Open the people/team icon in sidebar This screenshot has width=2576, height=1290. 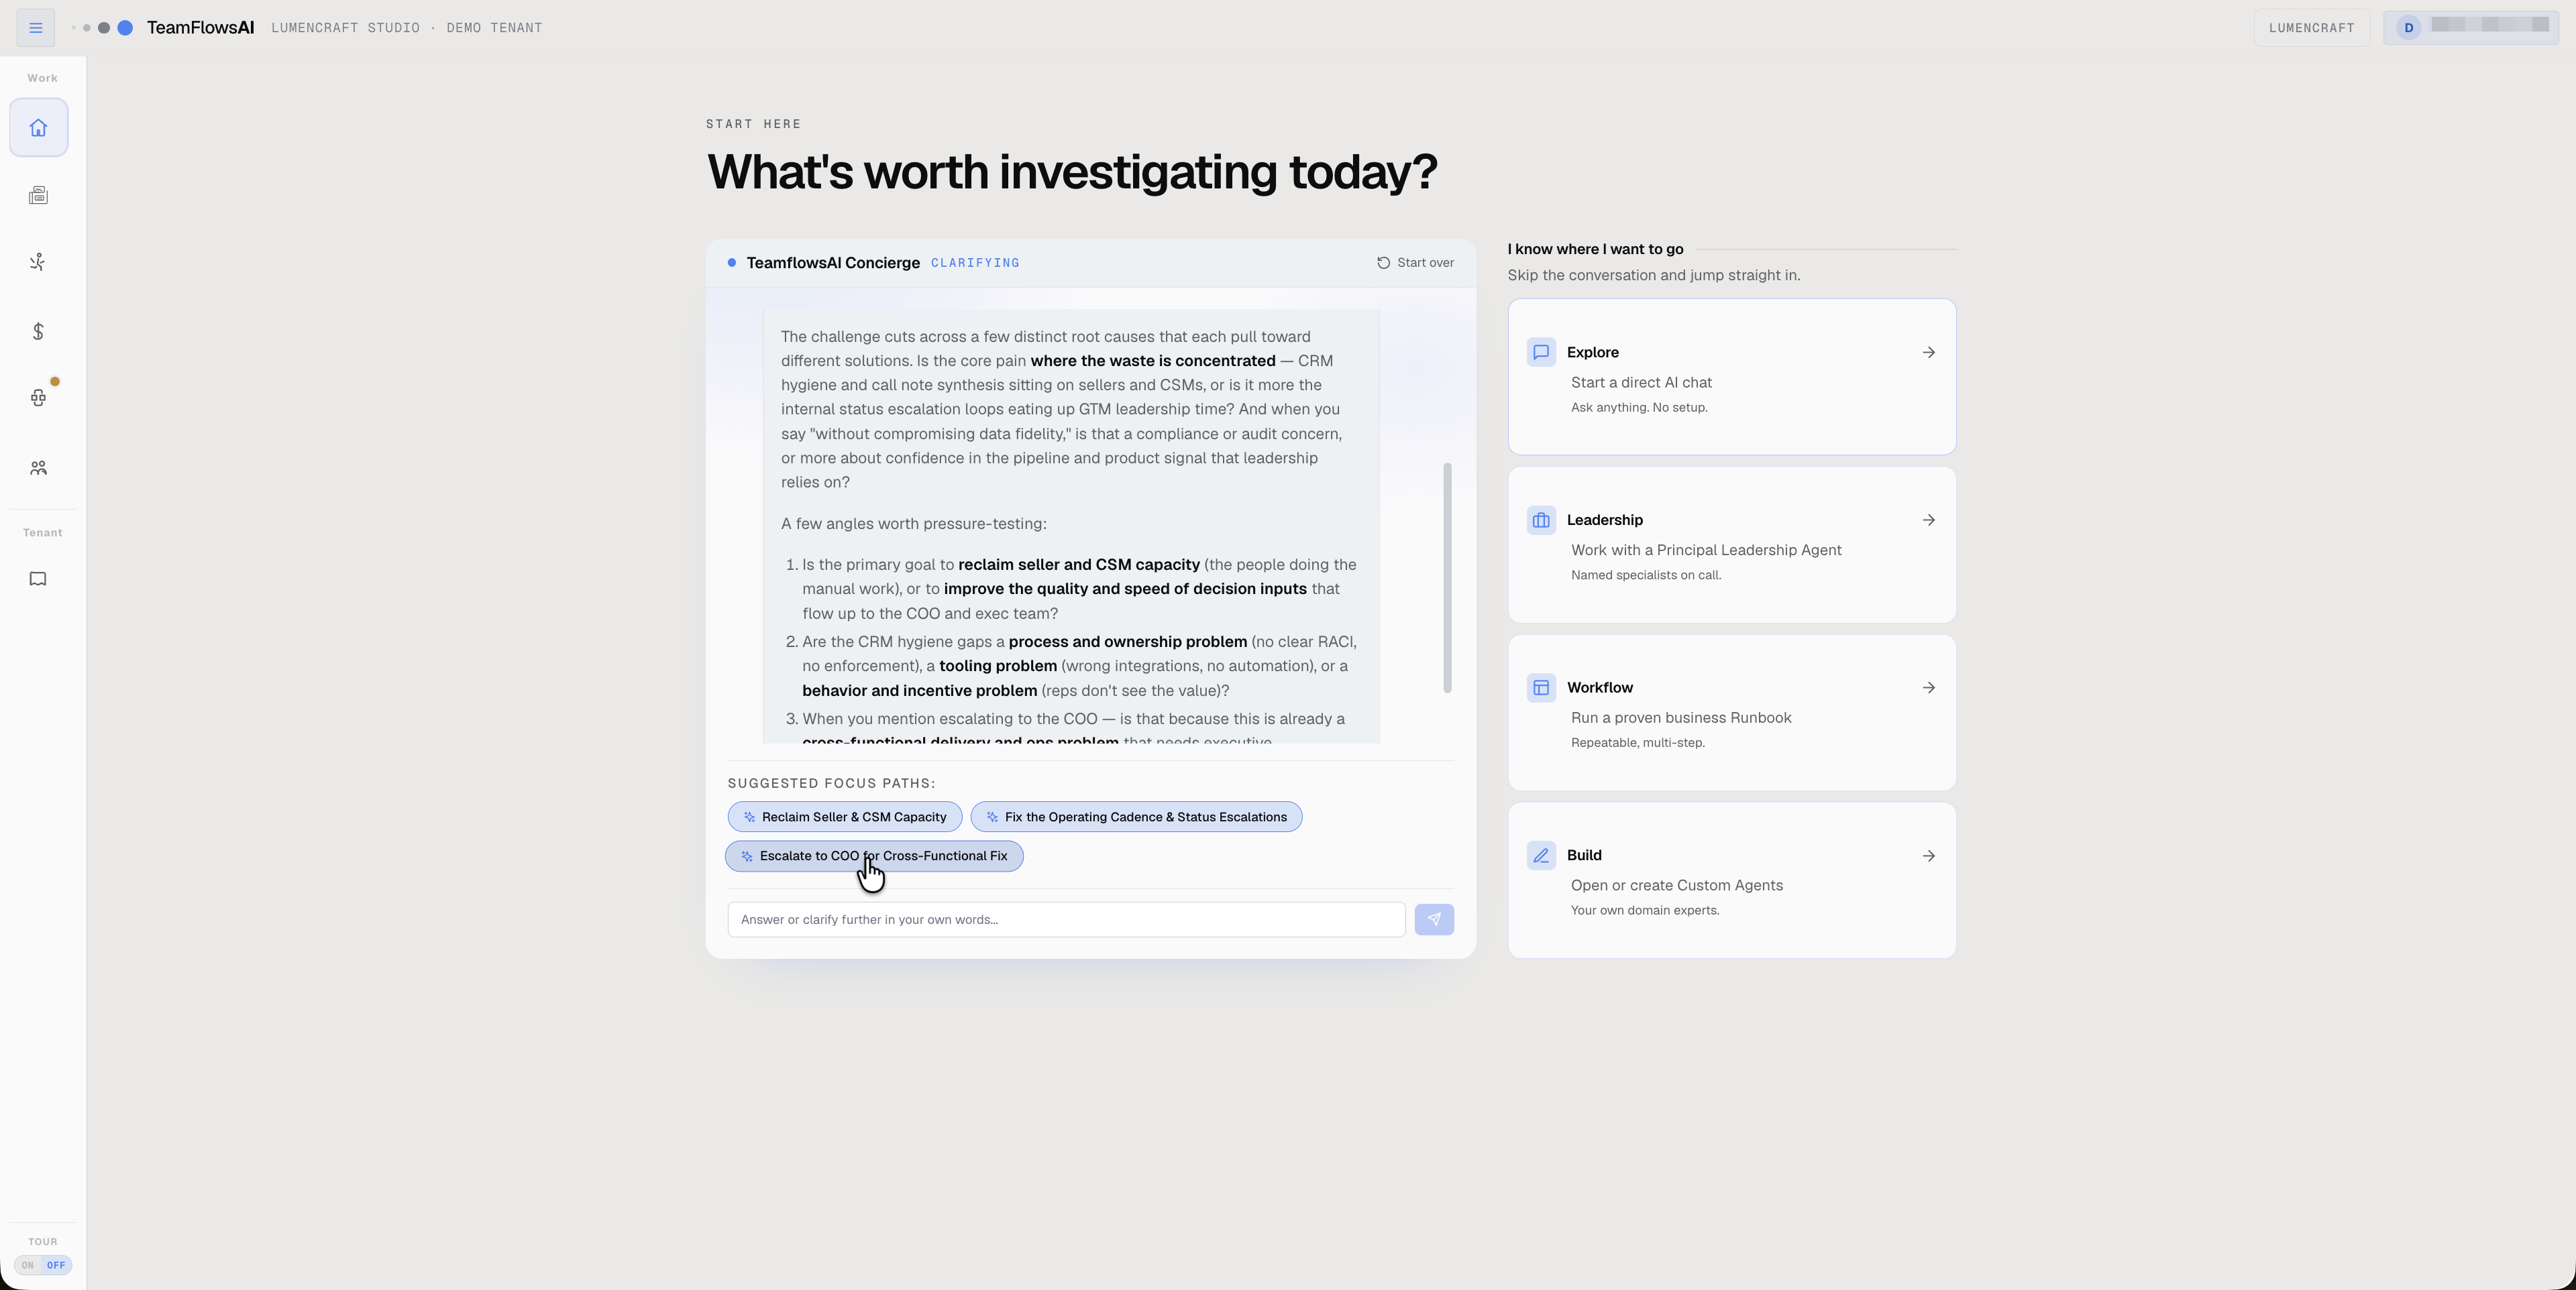(x=39, y=467)
